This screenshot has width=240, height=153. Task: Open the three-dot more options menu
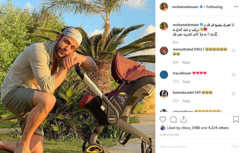(x=236, y=7)
